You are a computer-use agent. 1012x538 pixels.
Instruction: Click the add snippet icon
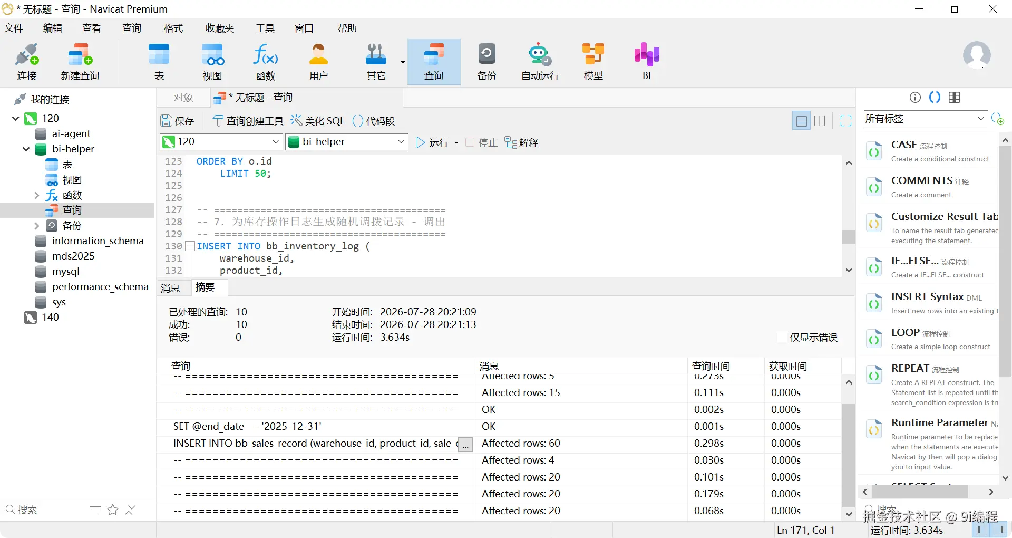point(998,119)
